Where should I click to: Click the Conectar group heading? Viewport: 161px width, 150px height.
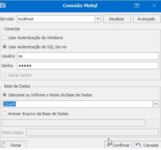click(x=12, y=29)
